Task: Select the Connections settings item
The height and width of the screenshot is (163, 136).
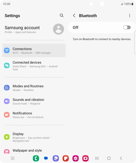Action: click(34, 51)
